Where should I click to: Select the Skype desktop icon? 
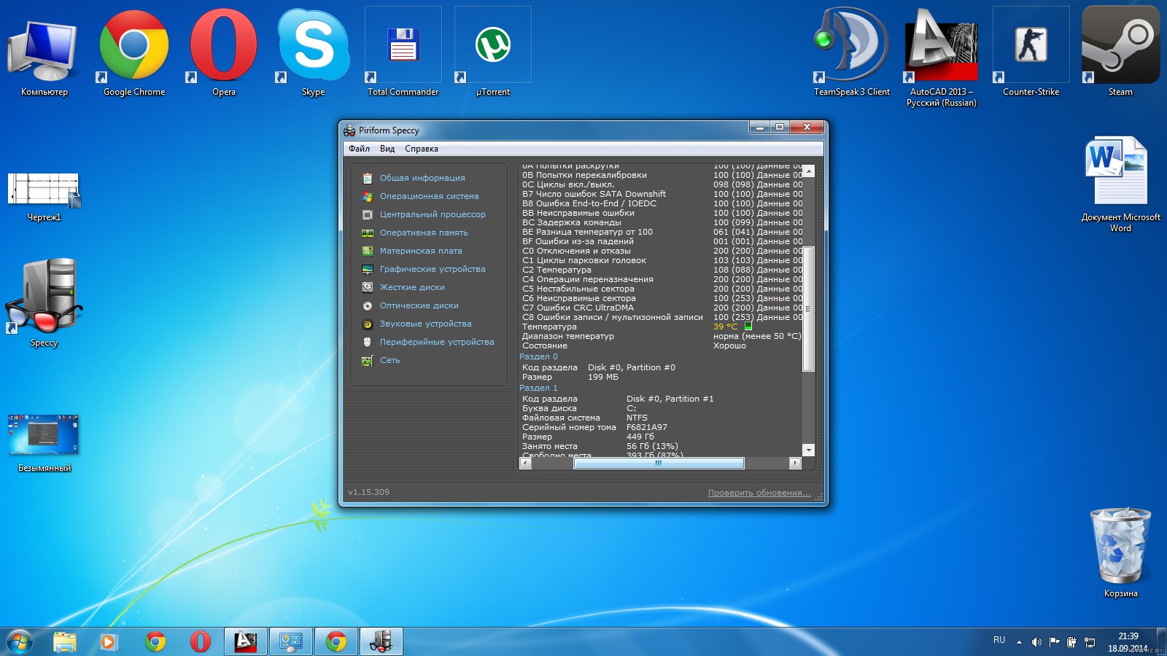[x=314, y=52]
